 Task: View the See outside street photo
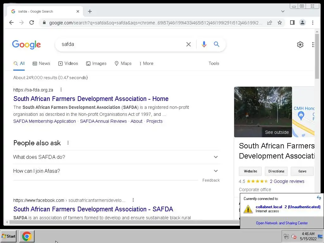[263, 112]
